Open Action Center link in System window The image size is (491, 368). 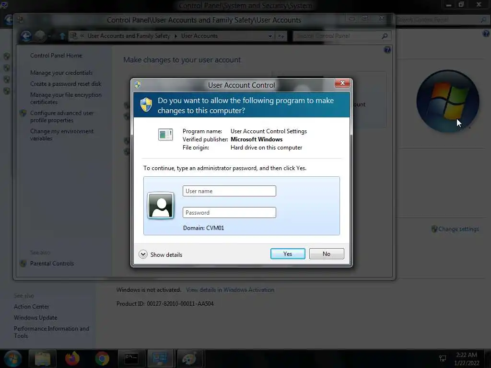pos(31,307)
